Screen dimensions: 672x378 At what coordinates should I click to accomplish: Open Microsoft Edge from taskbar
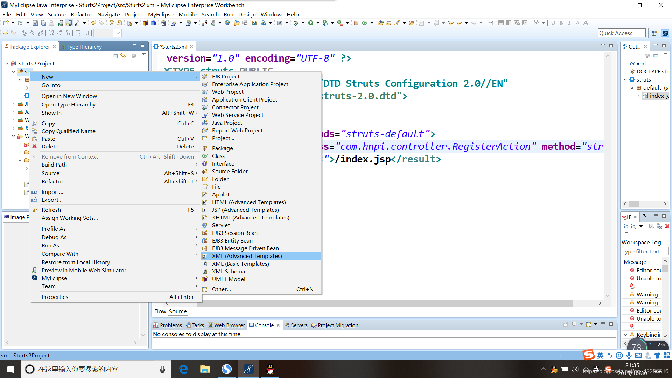(x=183, y=369)
